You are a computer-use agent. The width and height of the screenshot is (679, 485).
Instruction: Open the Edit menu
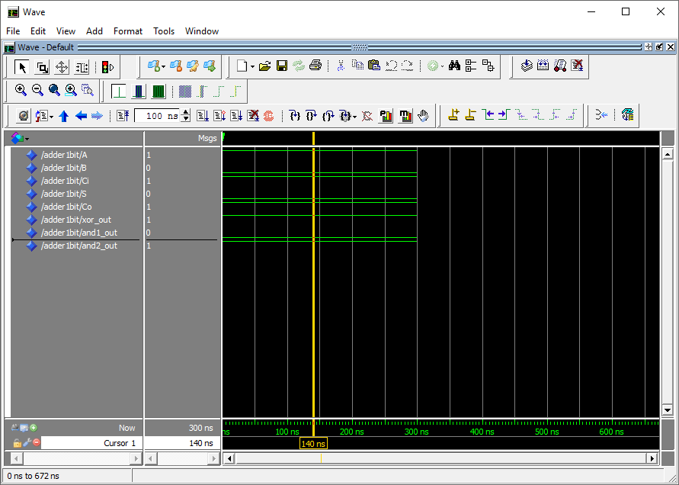(38, 31)
